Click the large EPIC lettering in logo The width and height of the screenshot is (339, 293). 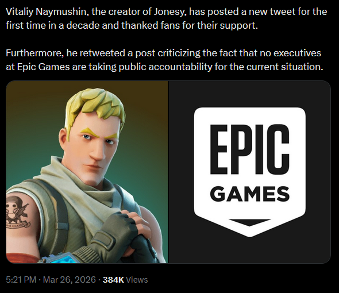point(249,149)
